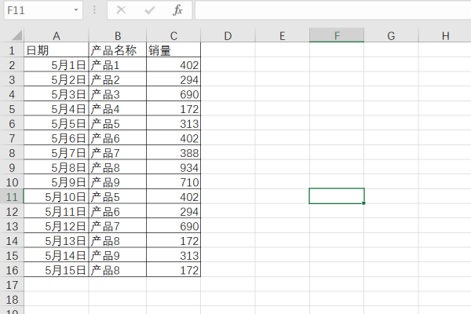Click the cell 5月10日
This screenshot has height=314, width=471.
[x=57, y=197]
